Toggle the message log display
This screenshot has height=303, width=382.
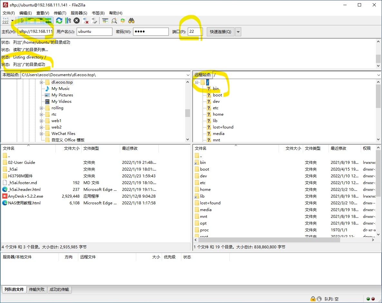22,21
